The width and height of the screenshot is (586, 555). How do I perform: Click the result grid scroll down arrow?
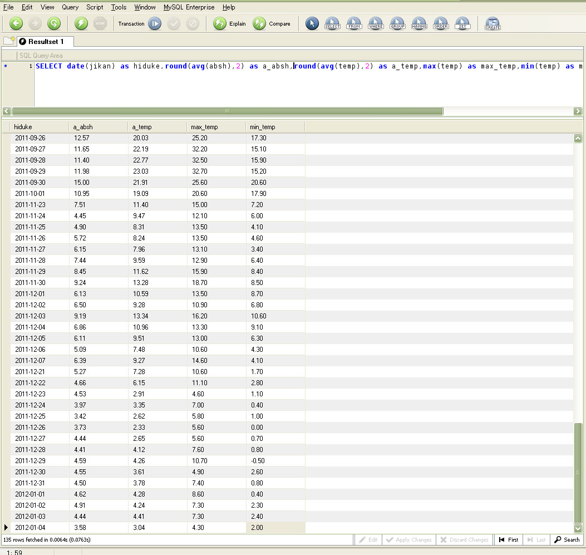pyautogui.click(x=578, y=528)
